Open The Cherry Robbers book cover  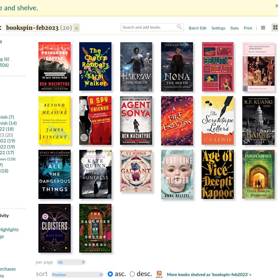click(95, 66)
